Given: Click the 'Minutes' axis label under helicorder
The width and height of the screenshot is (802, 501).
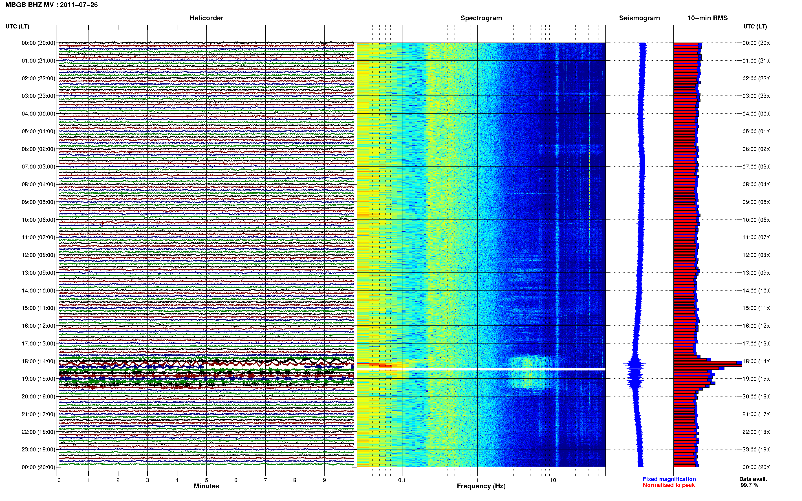Looking at the screenshot, I should click(206, 486).
